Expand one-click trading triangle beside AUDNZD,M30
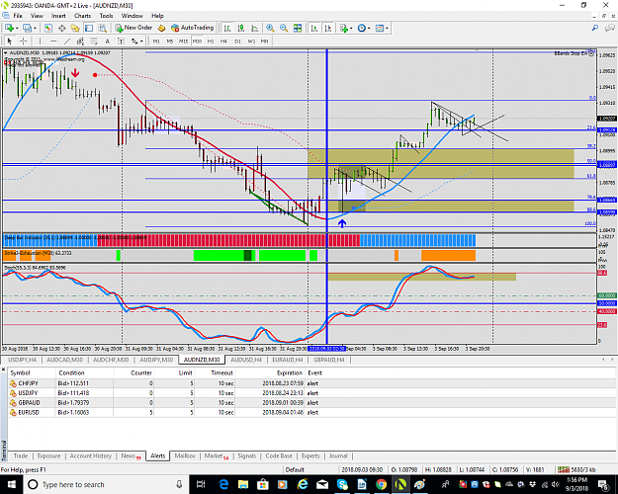This screenshot has height=494, width=618. (6, 52)
